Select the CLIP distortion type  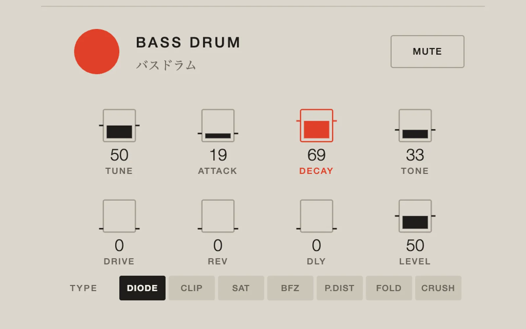[192, 288]
